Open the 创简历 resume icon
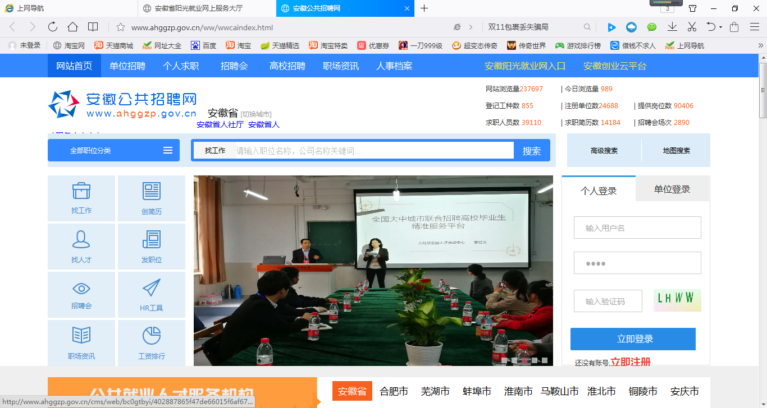Screen dimensions: 767x408 [152, 192]
